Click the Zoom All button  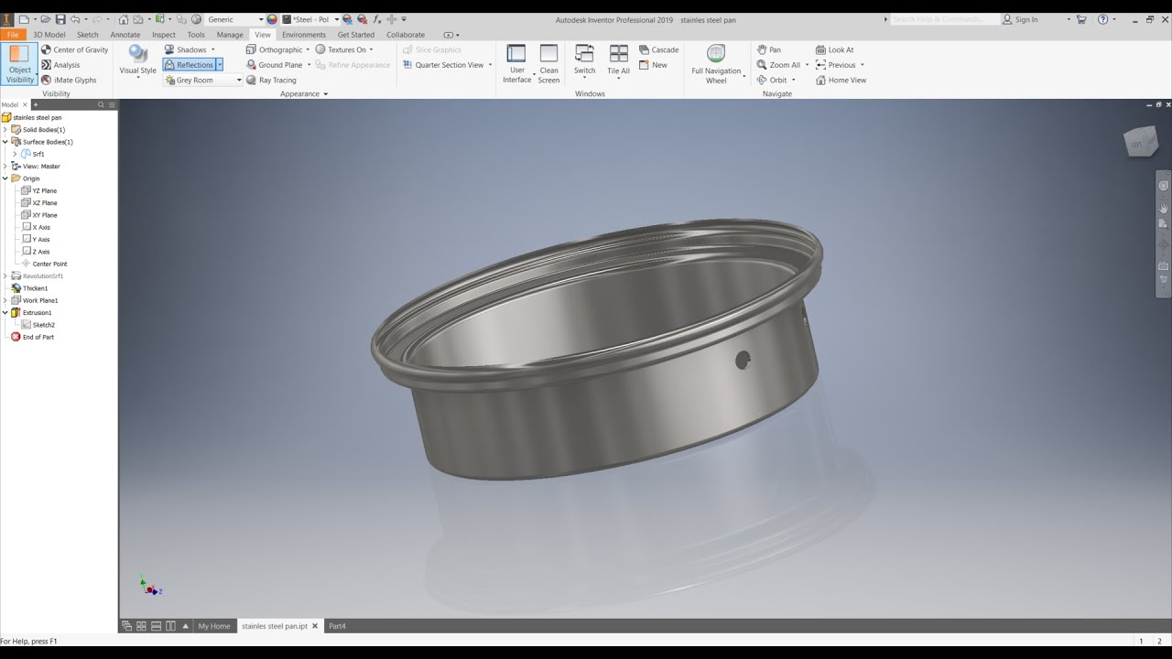(x=778, y=65)
